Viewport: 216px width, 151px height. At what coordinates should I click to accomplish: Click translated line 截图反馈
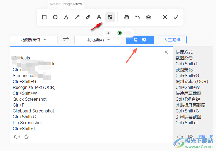(184, 58)
